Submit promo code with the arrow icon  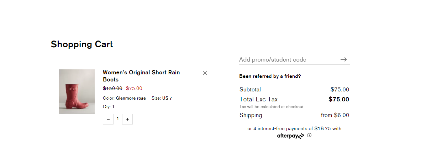pos(344,59)
